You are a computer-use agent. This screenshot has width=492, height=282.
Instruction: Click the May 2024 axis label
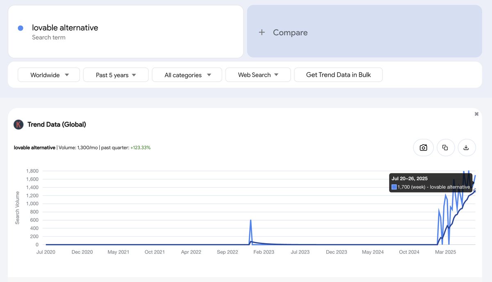[x=373, y=252]
